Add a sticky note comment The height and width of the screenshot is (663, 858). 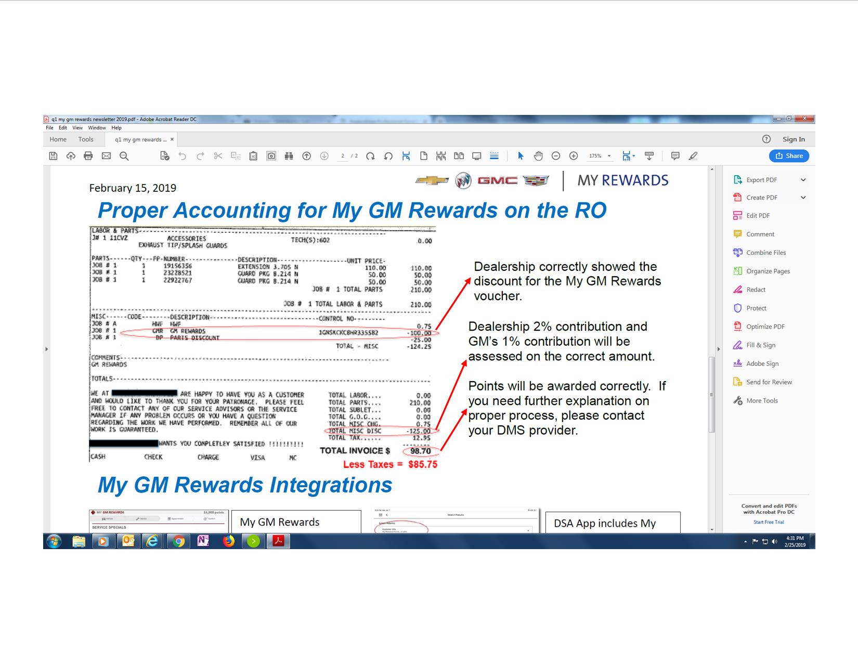(675, 156)
